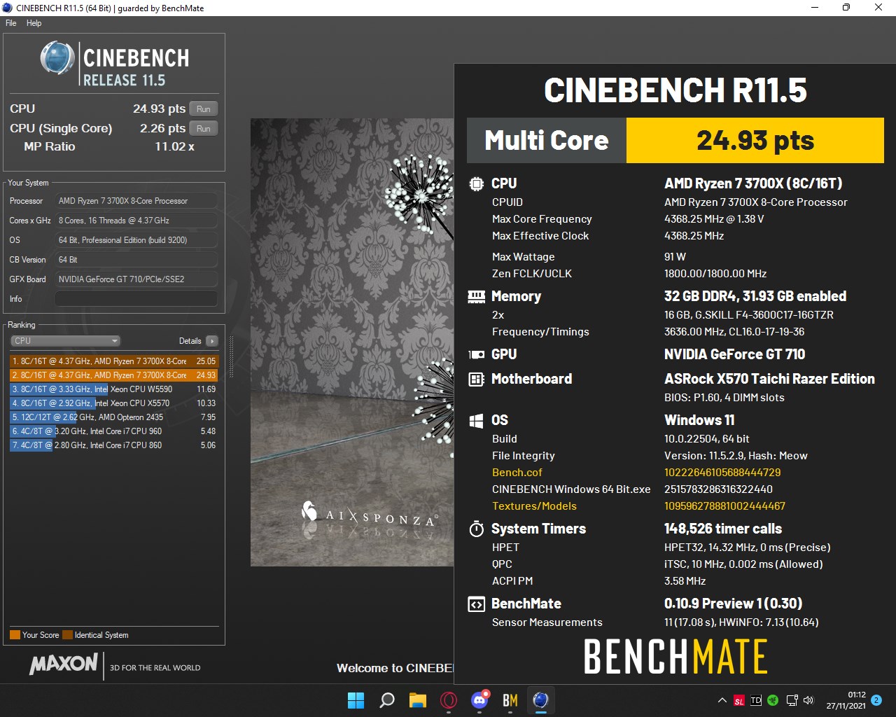This screenshot has width=896, height=717.
Task: Click the green tray icon
Action: point(773,700)
